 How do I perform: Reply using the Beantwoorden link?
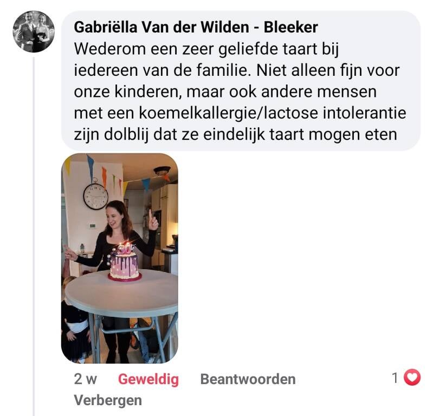click(x=248, y=379)
